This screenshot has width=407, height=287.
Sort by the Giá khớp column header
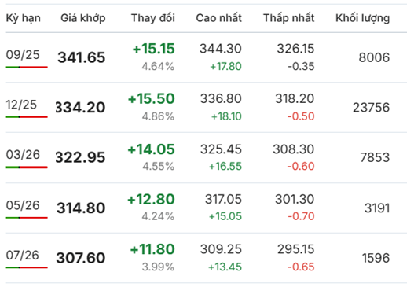[x=83, y=18]
